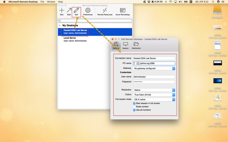Open the Apple menu
Image resolution: width=228 pixels, height=142 pixels.
4,2
